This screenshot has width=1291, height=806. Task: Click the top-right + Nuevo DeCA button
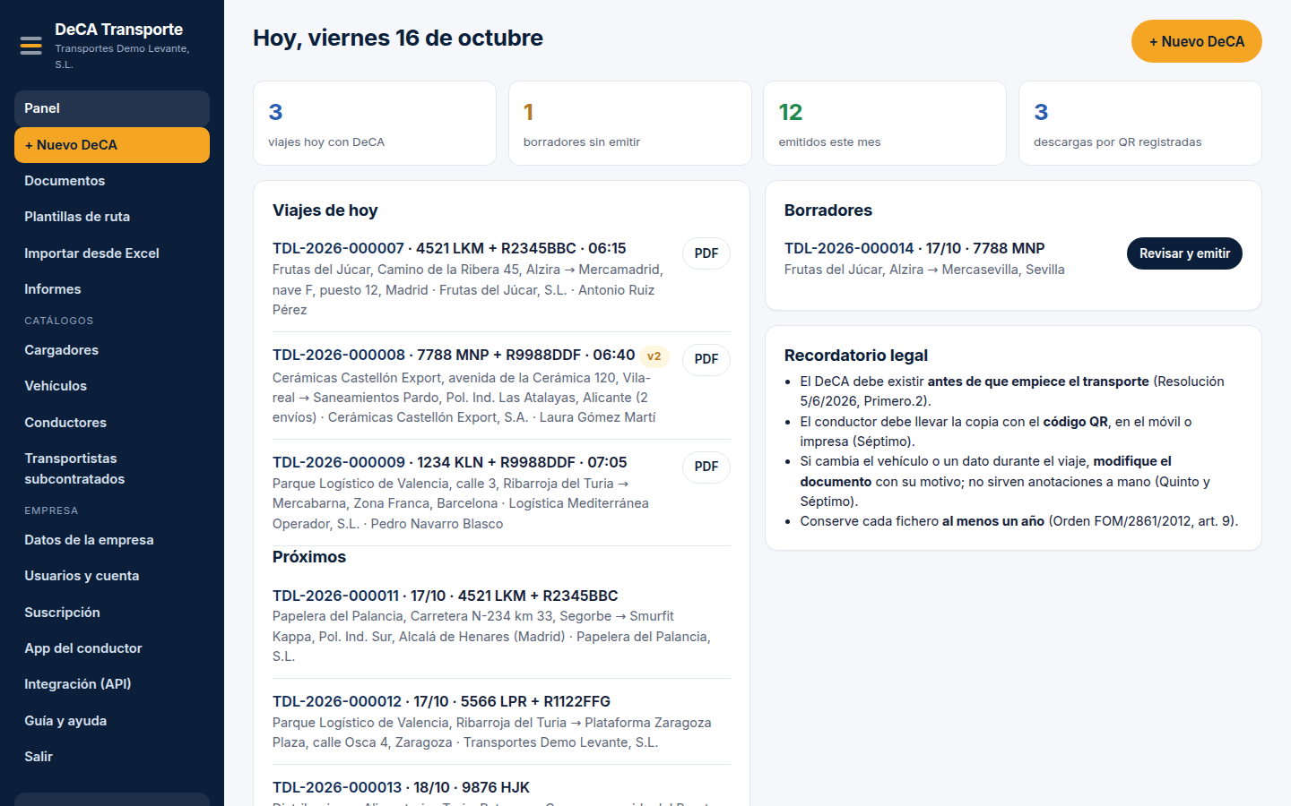(x=1196, y=41)
